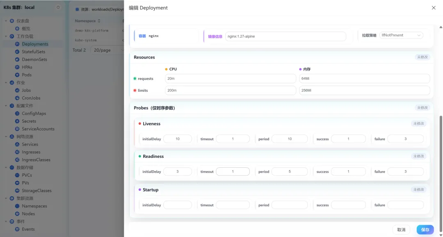Click the demo-k8s-platform namespace cell
The height and width of the screenshot is (237, 443).
click(x=91, y=30)
